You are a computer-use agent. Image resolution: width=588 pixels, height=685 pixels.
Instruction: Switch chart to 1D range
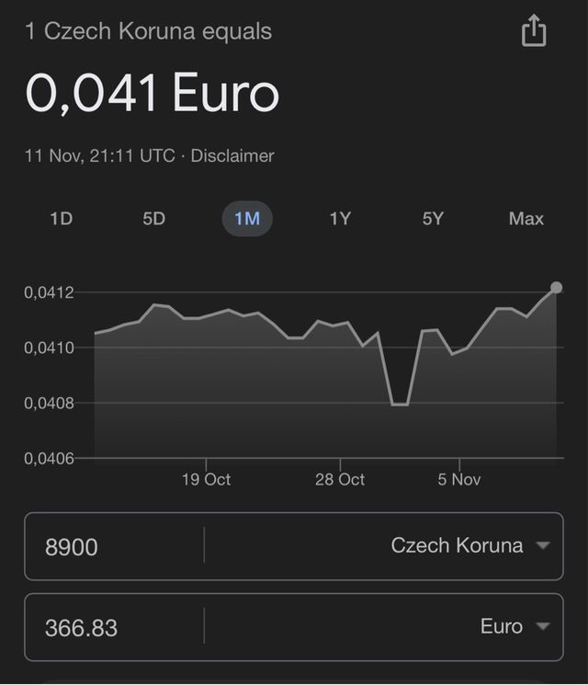[61, 219]
